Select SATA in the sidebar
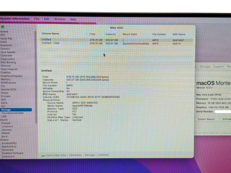This screenshot has width=231, height=173. click(x=4, y=103)
